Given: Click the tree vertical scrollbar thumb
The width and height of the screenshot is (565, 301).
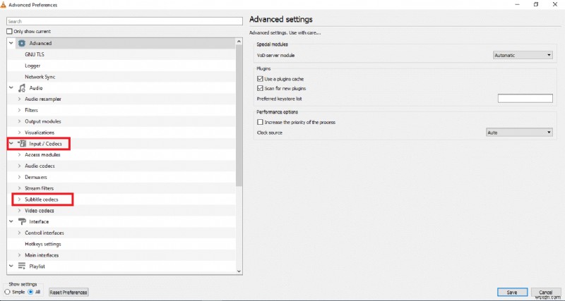Looking at the screenshot, I should click(x=239, y=116).
